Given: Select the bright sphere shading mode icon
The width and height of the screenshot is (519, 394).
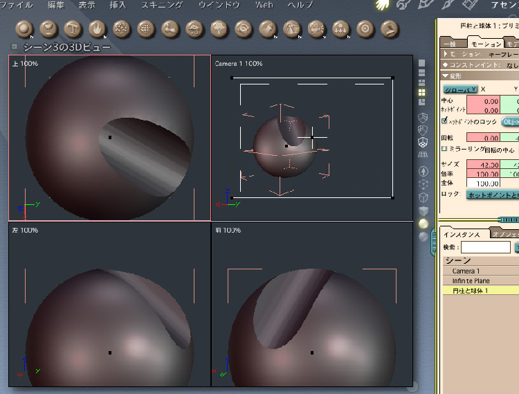Looking at the screenshot, I should [423, 224].
